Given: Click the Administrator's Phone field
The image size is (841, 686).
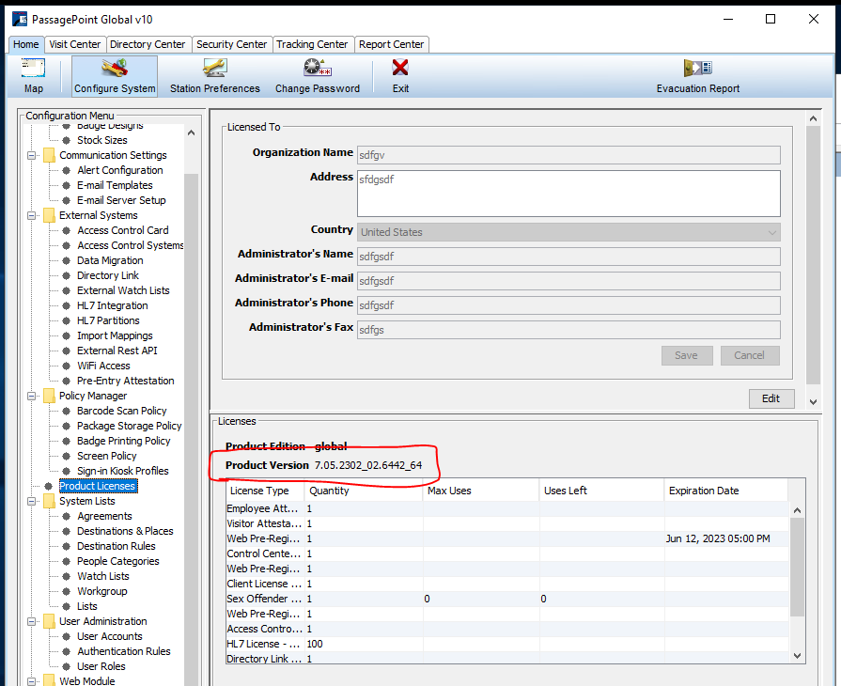Looking at the screenshot, I should (568, 305).
